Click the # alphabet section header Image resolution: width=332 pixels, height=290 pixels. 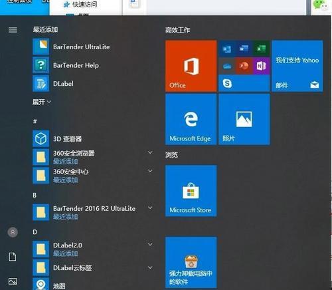coord(35,121)
